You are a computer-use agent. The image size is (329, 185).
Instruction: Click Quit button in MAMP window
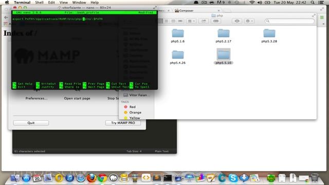31,123
